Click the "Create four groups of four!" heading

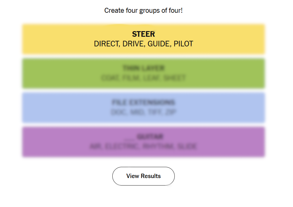(143, 11)
